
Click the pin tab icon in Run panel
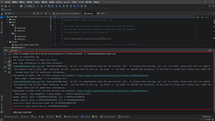coord(5,72)
